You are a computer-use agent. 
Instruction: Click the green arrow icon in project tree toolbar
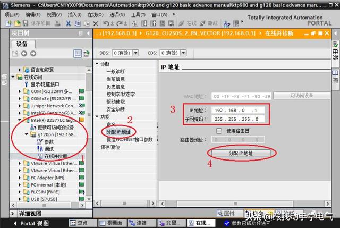(x=87, y=53)
